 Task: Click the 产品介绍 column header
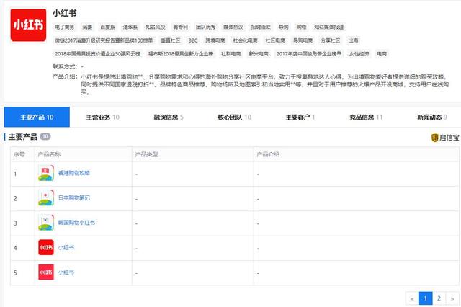268,154
